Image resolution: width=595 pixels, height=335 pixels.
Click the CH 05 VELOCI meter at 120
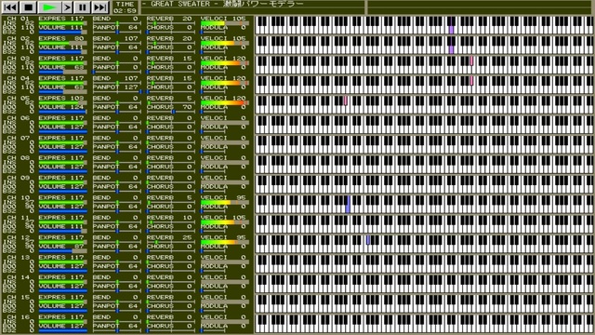[224, 102]
